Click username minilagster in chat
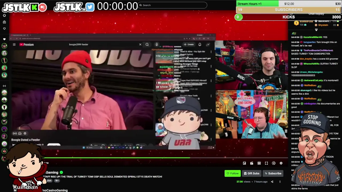 point(310,104)
